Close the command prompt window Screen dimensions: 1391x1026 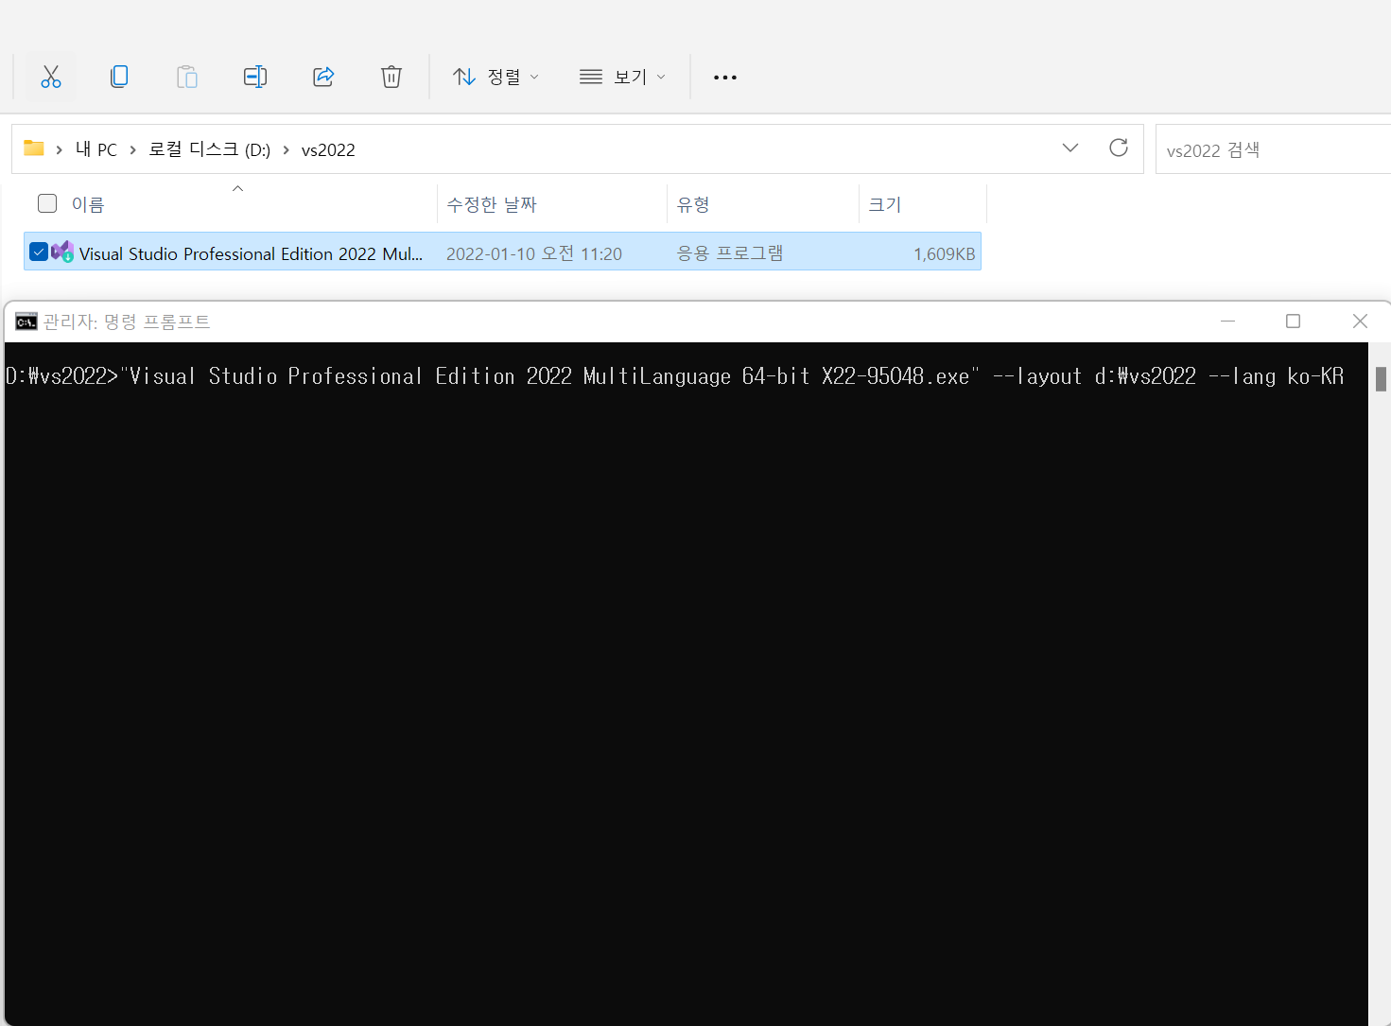(x=1360, y=322)
